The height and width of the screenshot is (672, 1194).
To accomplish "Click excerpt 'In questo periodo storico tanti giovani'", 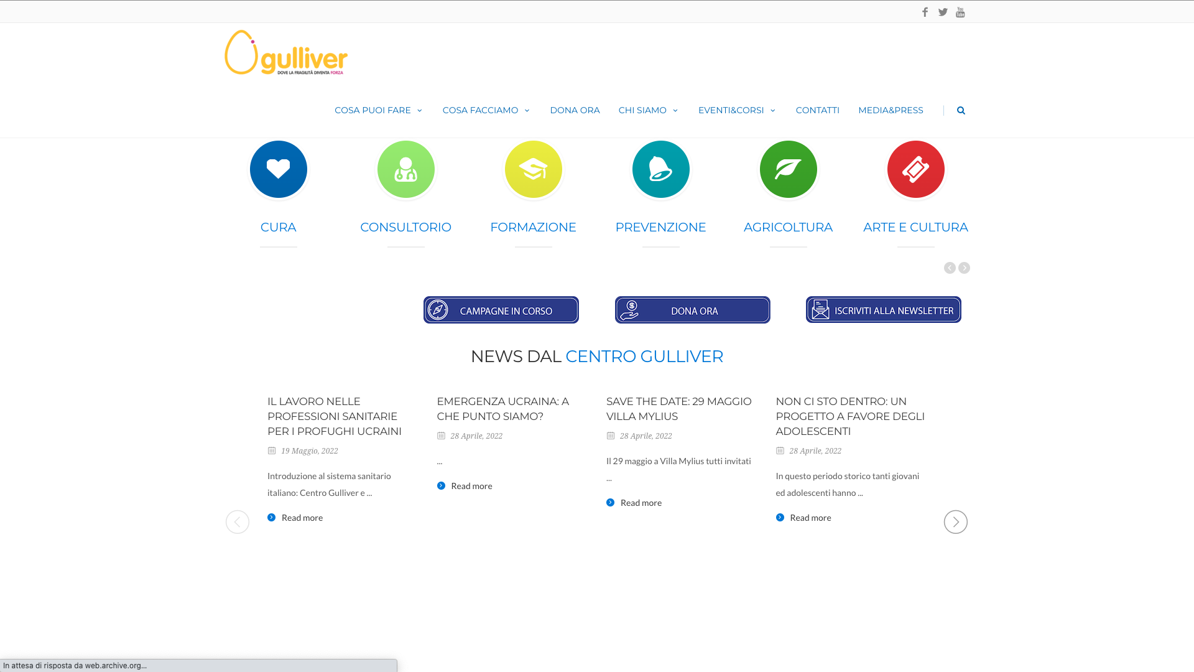I will coord(848,484).
